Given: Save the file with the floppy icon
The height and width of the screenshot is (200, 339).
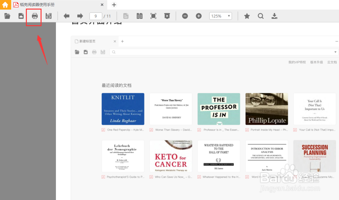Looking at the screenshot, I should [x=48, y=16].
